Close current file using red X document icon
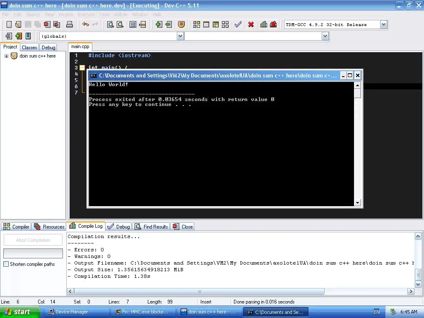Viewport: 424px width, 318px height. tap(47, 24)
